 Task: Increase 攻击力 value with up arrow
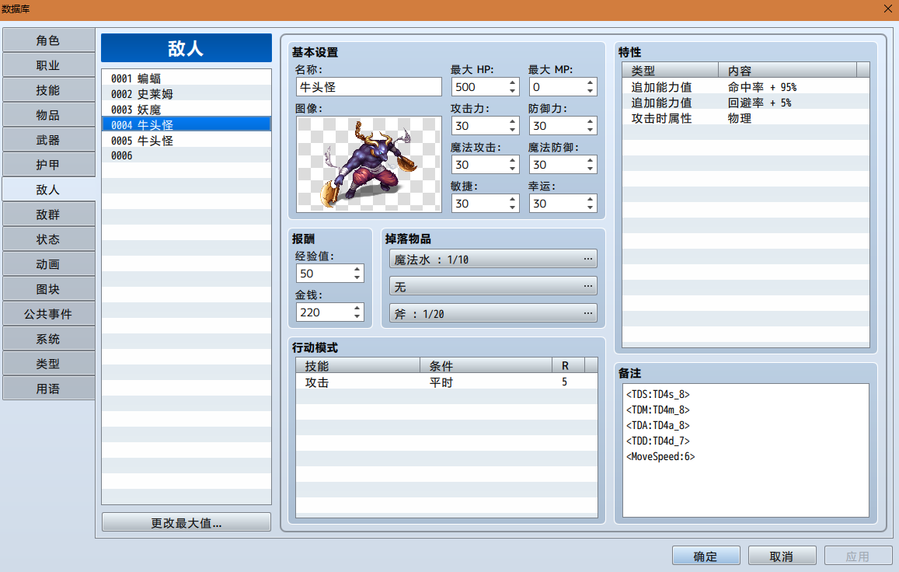point(513,122)
